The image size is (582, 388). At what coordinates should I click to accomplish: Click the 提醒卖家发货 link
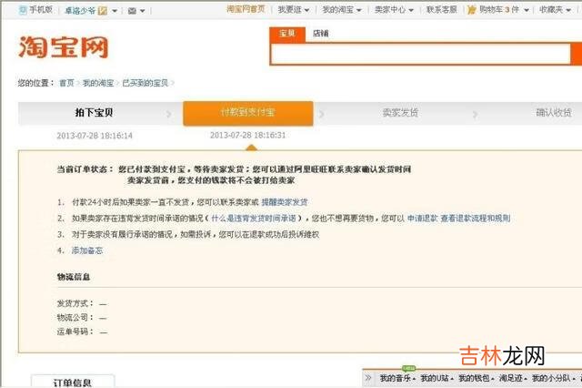285,201
